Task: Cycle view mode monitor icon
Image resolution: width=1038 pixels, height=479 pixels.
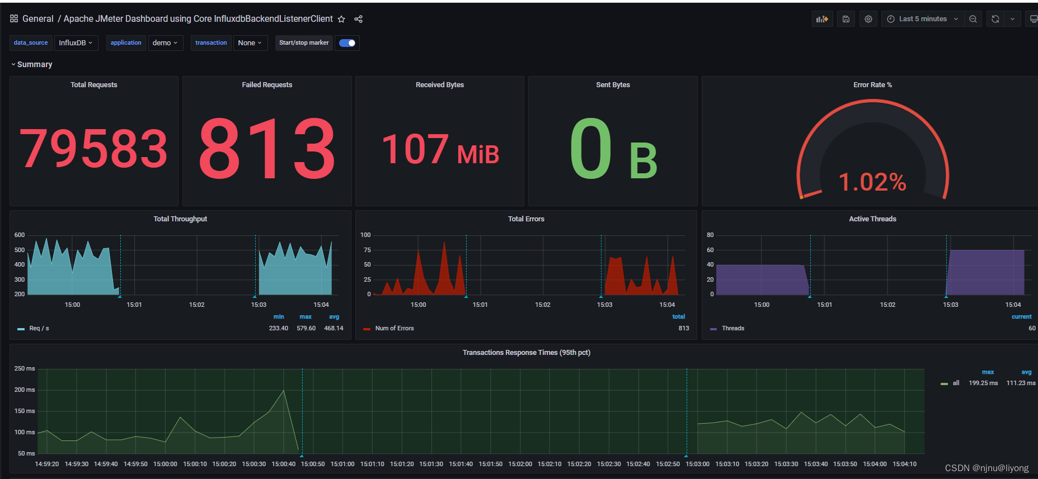Action: pos(1033,19)
